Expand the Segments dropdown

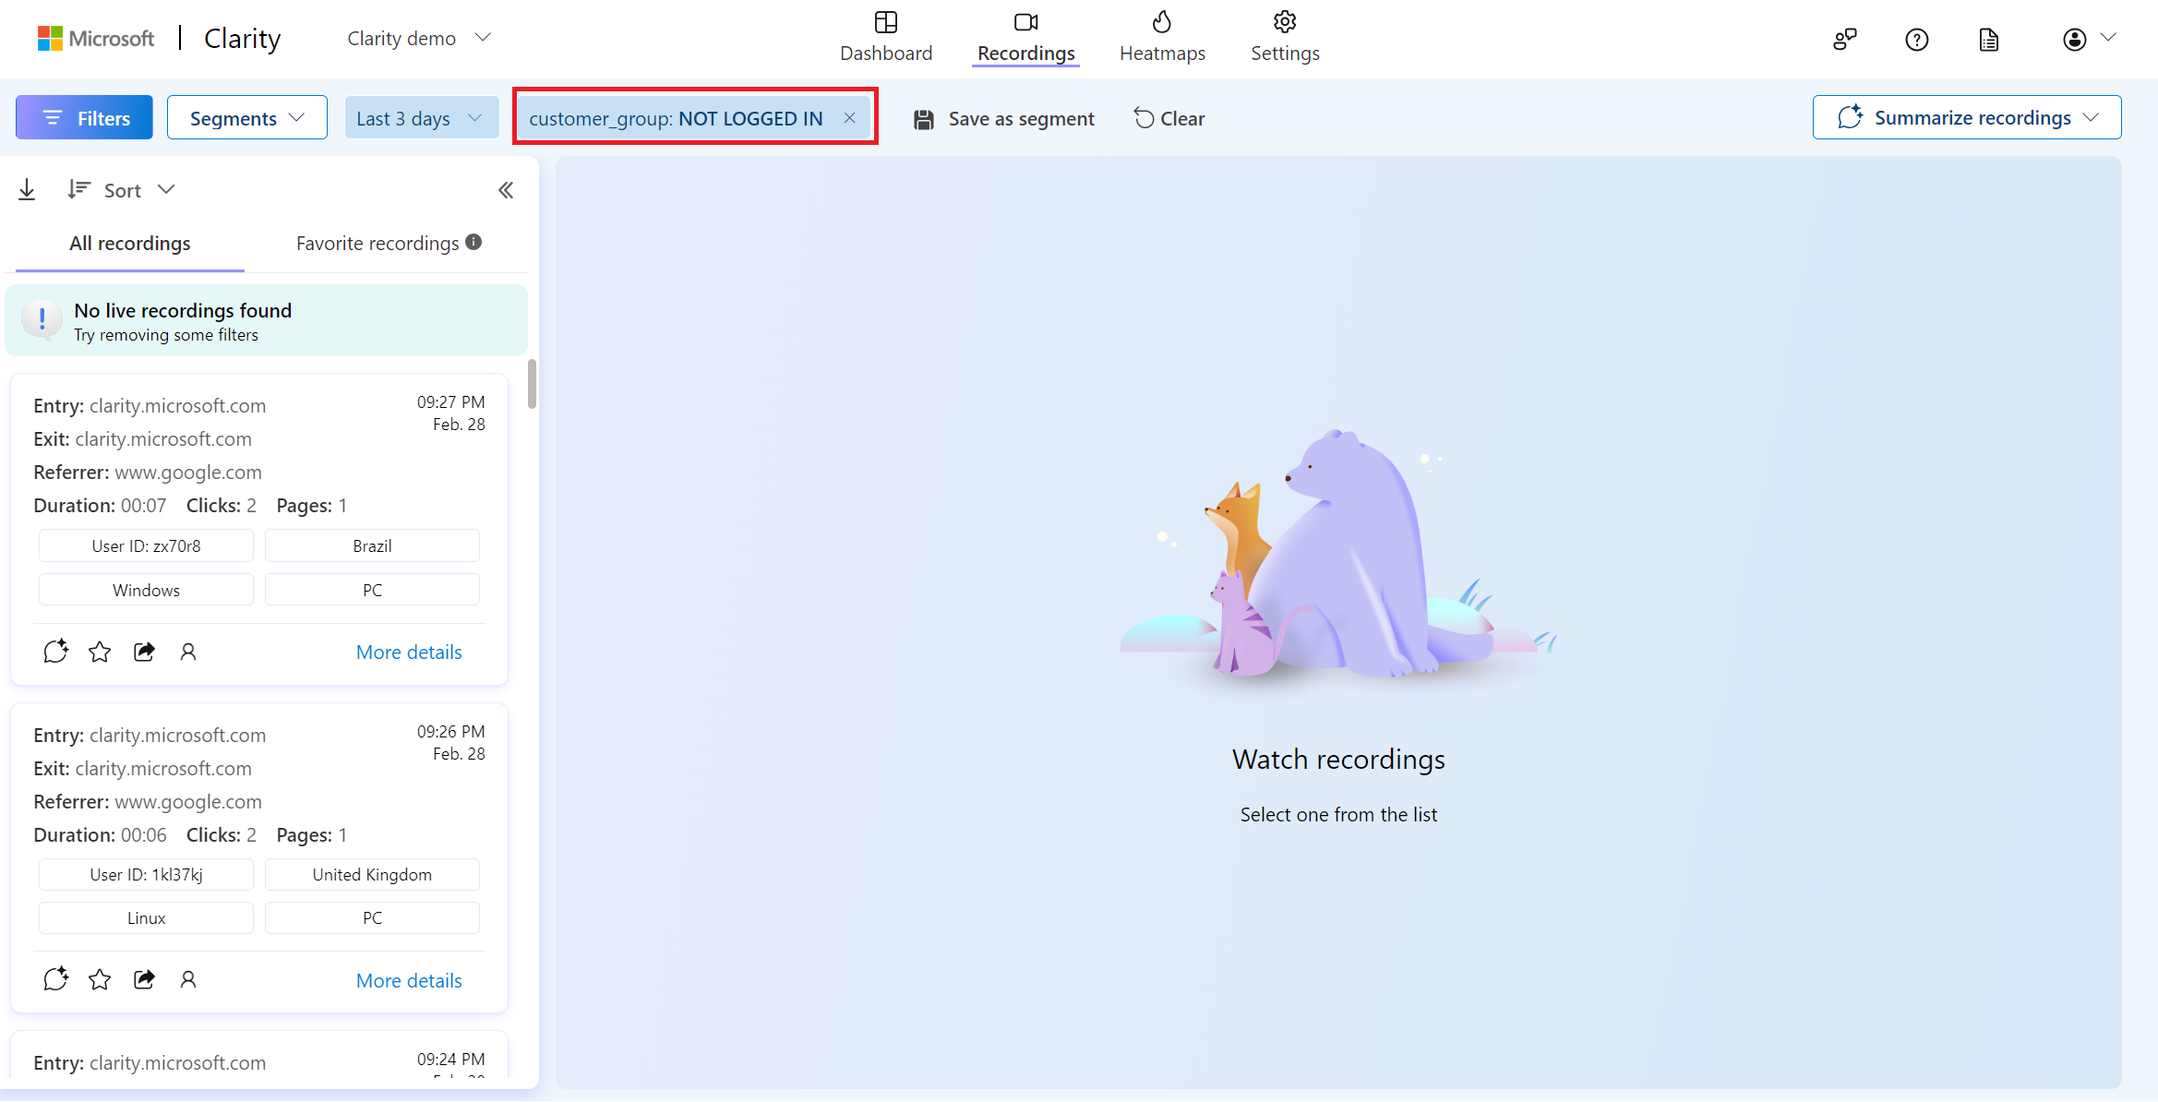[247, 118]
